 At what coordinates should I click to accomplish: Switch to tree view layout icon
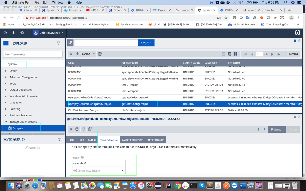tap(229, 54)
